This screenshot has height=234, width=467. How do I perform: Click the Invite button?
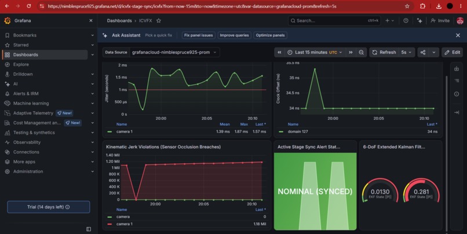[440, 20]
